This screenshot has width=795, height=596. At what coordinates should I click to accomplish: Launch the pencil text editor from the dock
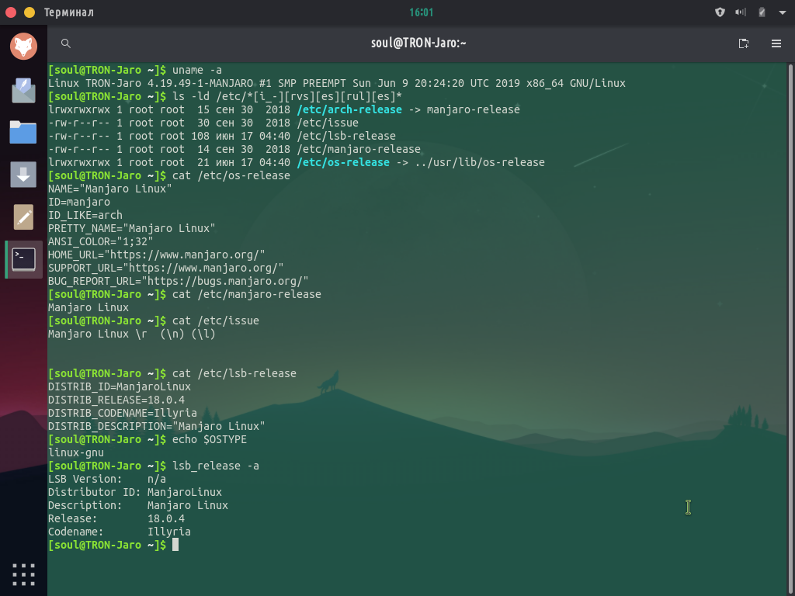[23, 217]
